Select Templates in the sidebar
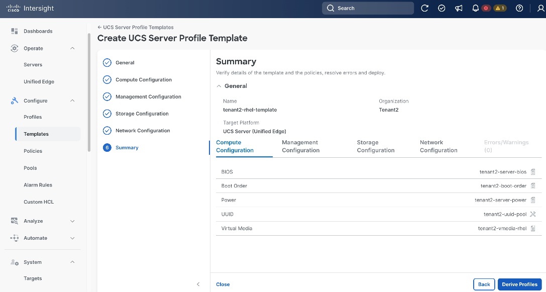Image resolution: width=546 pixels, height=292 pixels. (x=48, y=134)
